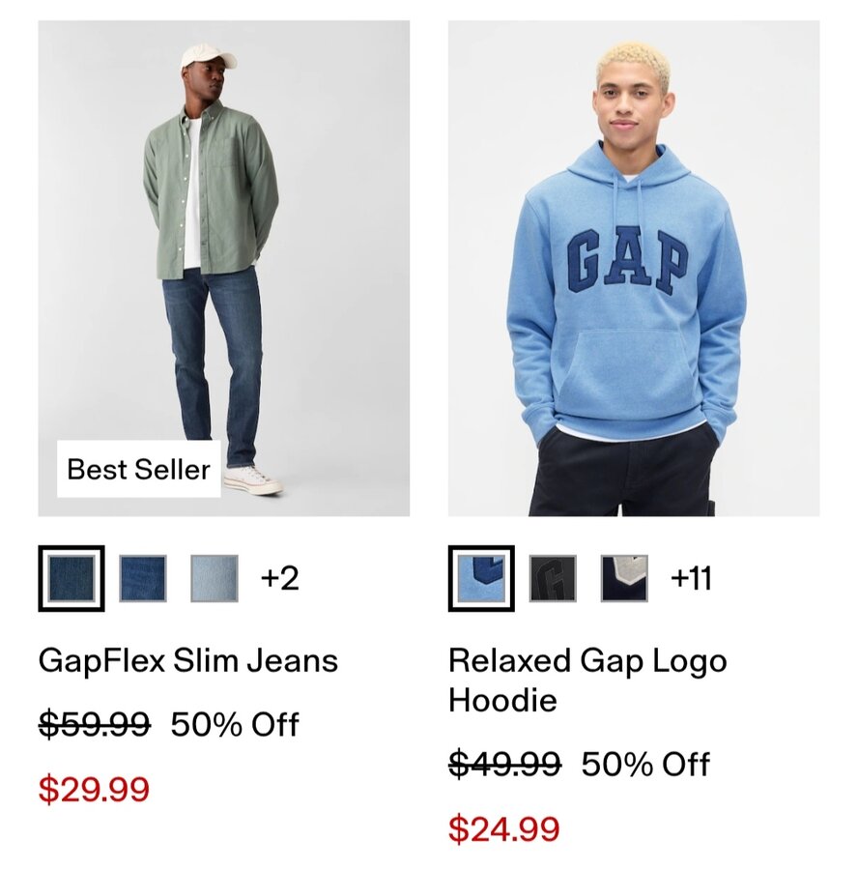
Task: Pick the light wash denim swatch
Action: pos(214,578)
